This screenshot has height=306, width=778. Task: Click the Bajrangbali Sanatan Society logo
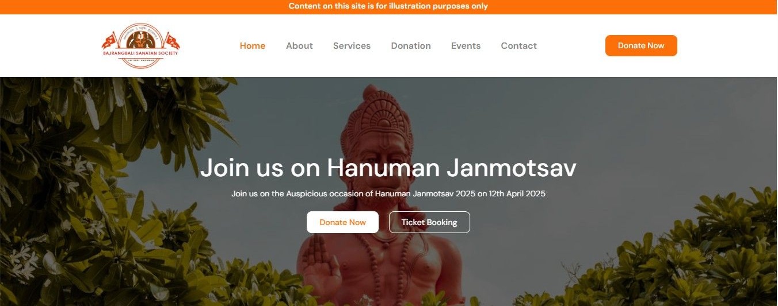click(x=141, y=46)
